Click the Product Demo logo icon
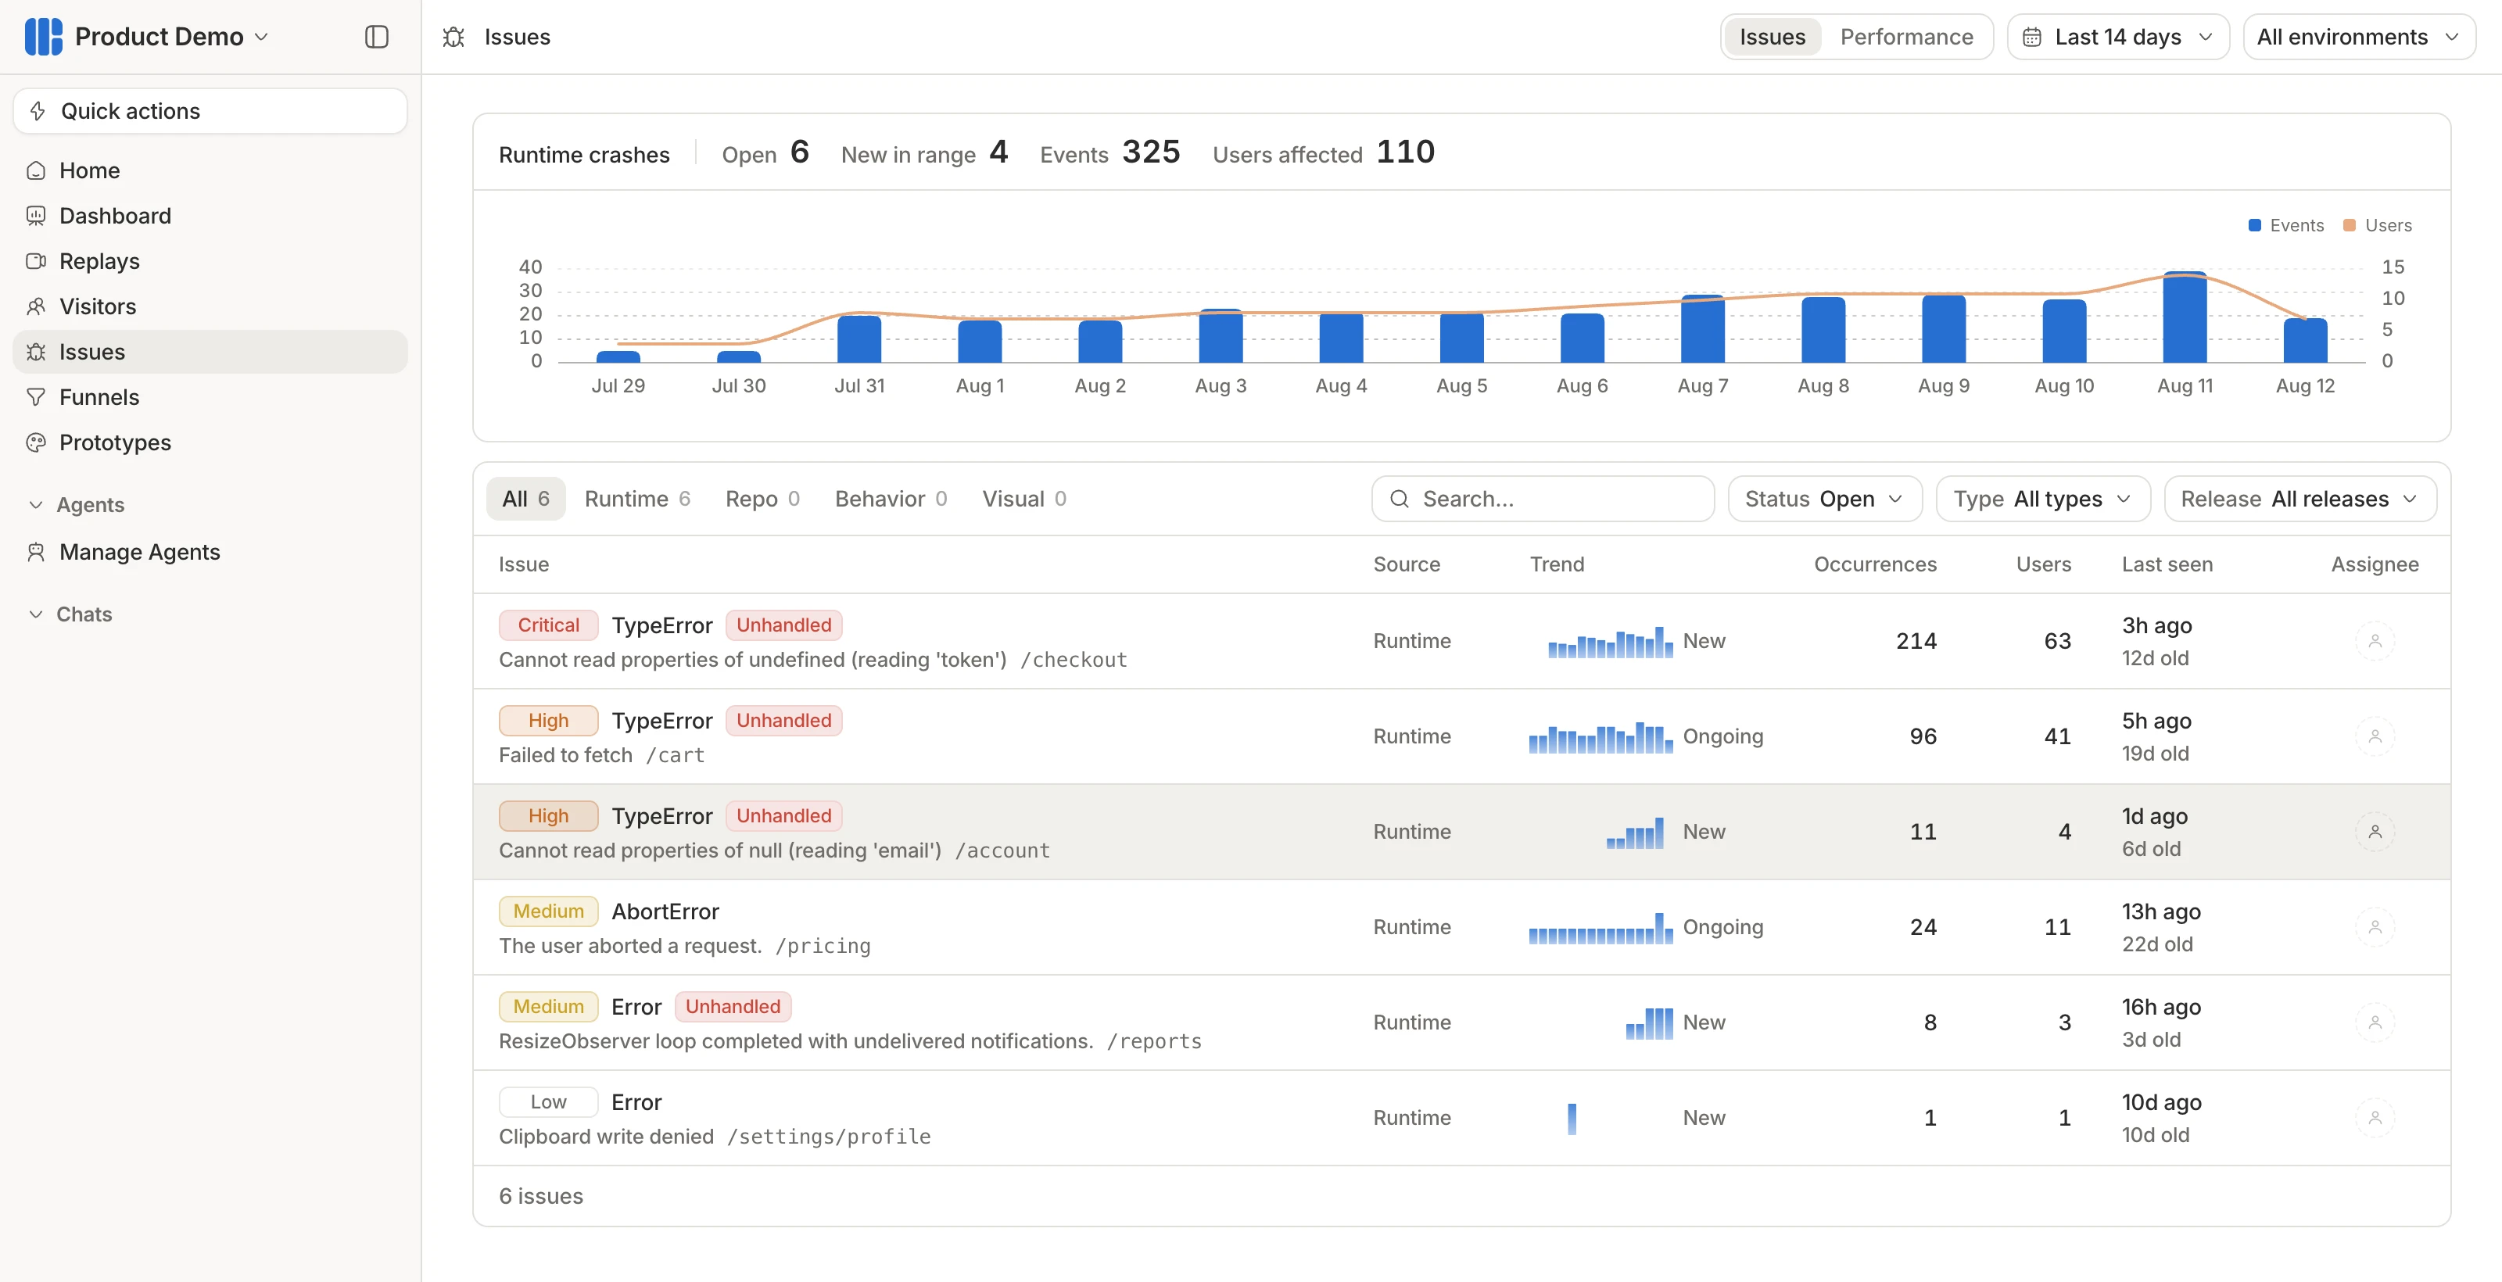This screenshot has height=1282, width=2502. pos(44,37)
